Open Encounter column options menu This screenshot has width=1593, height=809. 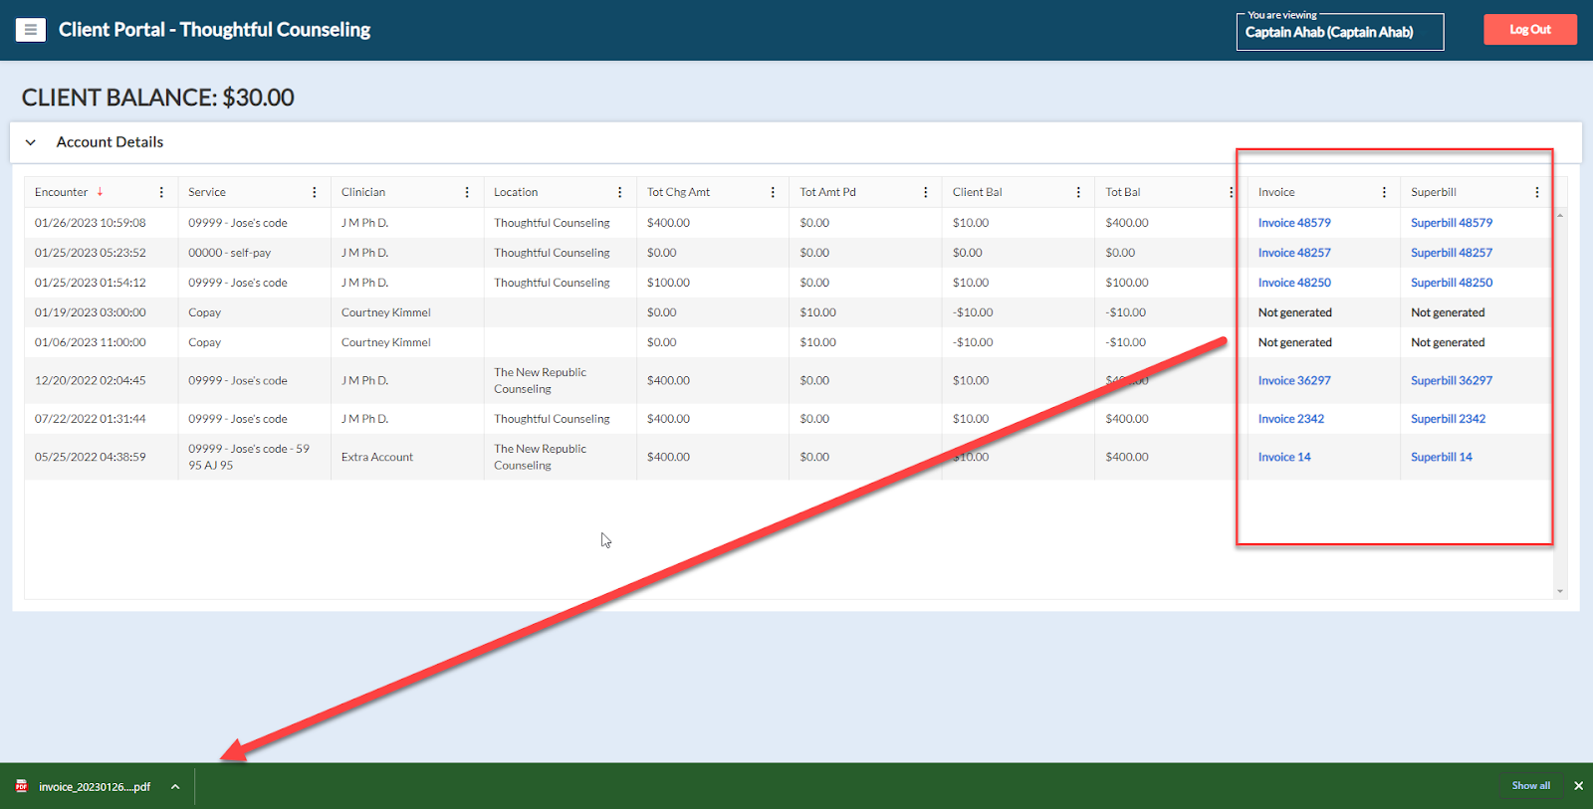point(161,192)
